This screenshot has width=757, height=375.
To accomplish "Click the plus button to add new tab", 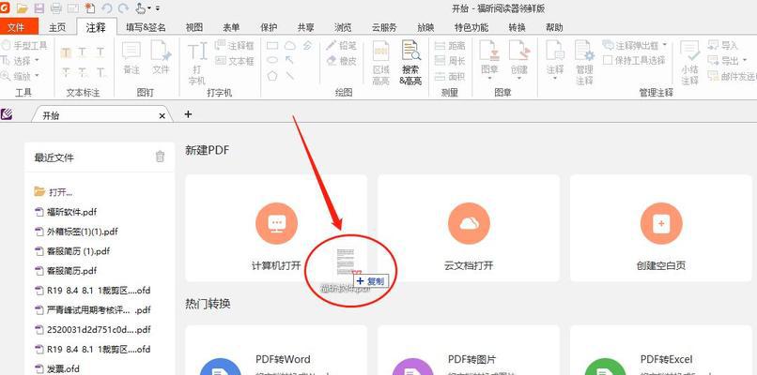I will coord(188,114).
